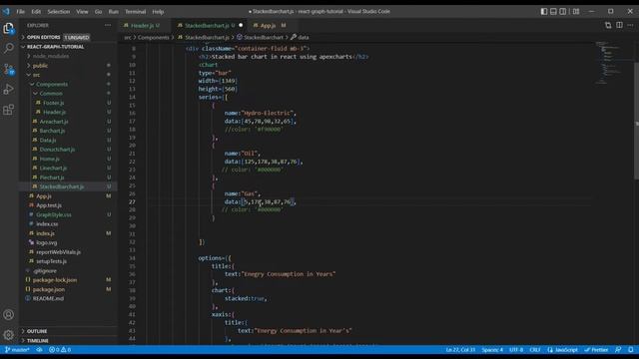Change the JavaScript language mode
This screenshot has height=359, width=639.
tap(563, 350)
